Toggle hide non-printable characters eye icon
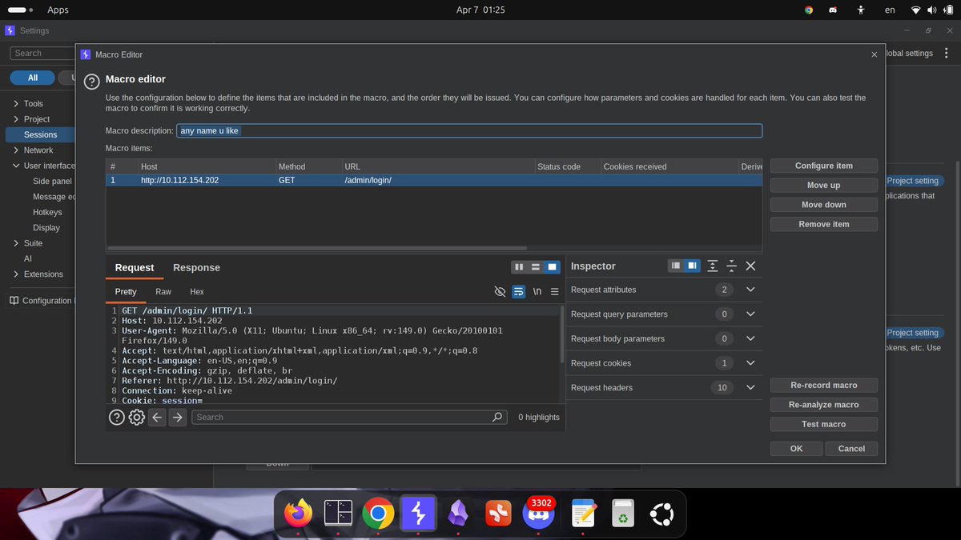961x540 pixels. tap(500, 292)
